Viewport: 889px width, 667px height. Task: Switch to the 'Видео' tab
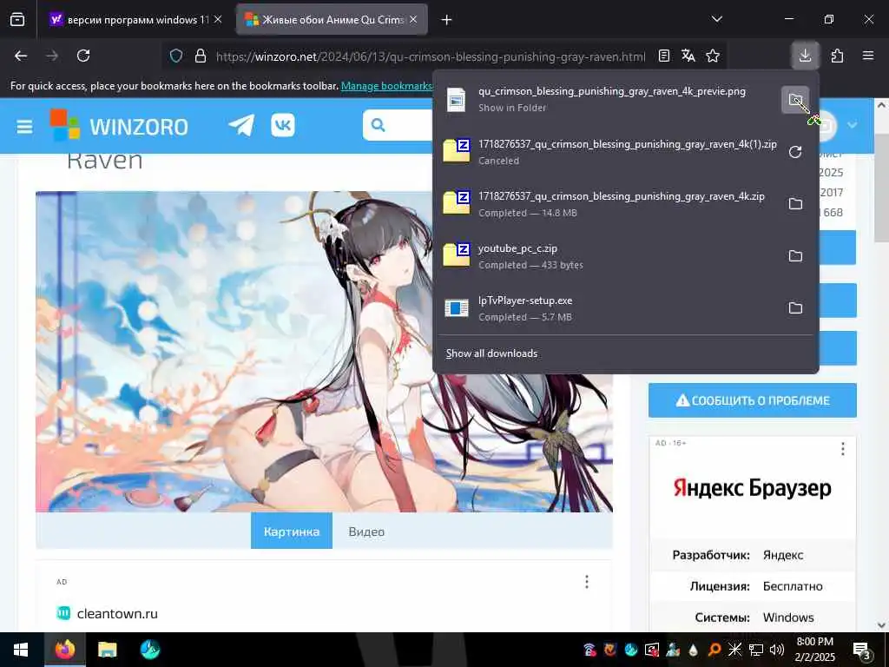click(366, 532)
